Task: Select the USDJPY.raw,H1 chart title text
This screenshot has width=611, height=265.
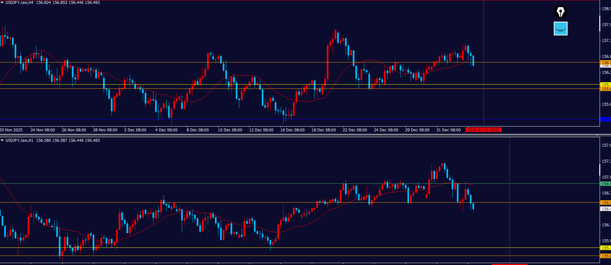Action: tap(19, 140)
